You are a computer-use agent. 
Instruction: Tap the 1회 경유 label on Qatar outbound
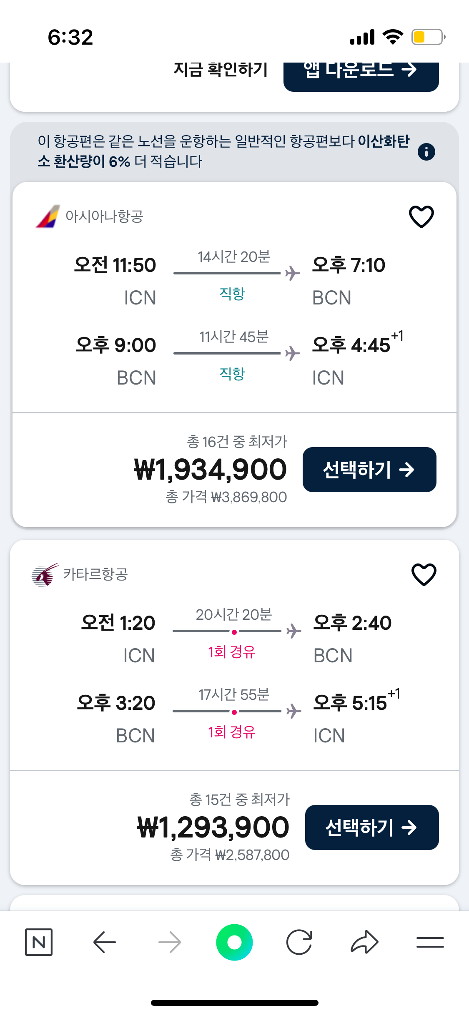click(232, 651)
